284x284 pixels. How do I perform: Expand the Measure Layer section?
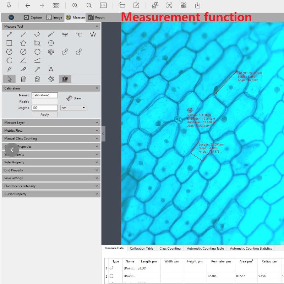(51, 122)
